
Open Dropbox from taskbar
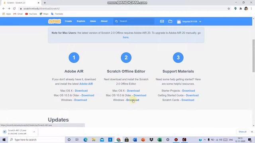[x=151, y=139]
